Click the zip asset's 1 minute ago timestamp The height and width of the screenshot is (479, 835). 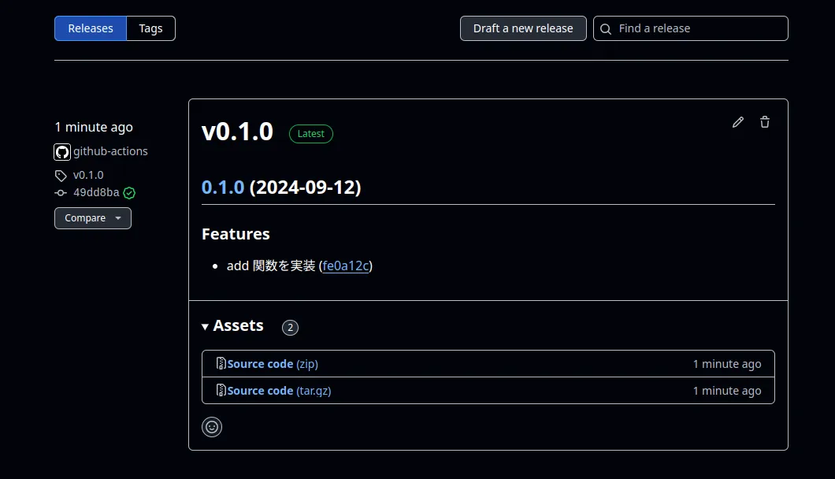coord(727,364)
